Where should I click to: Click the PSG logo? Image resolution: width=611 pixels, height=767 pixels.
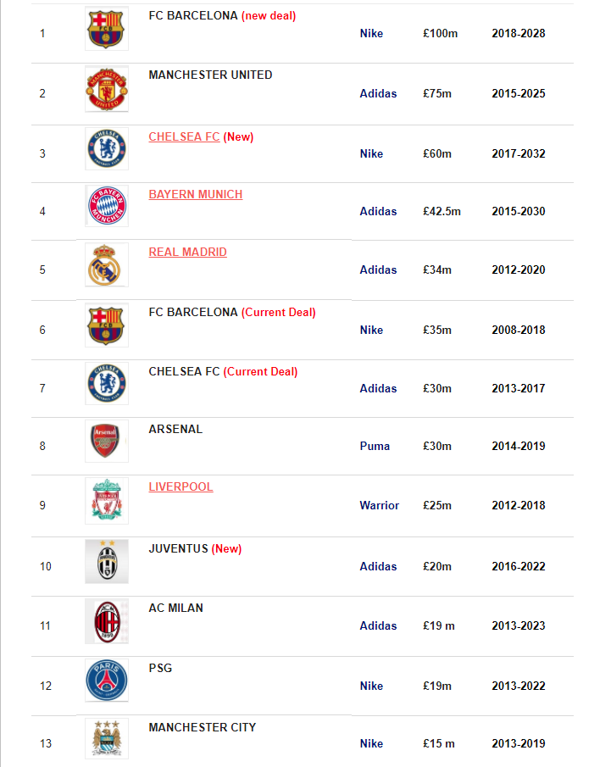pos(107,681)
